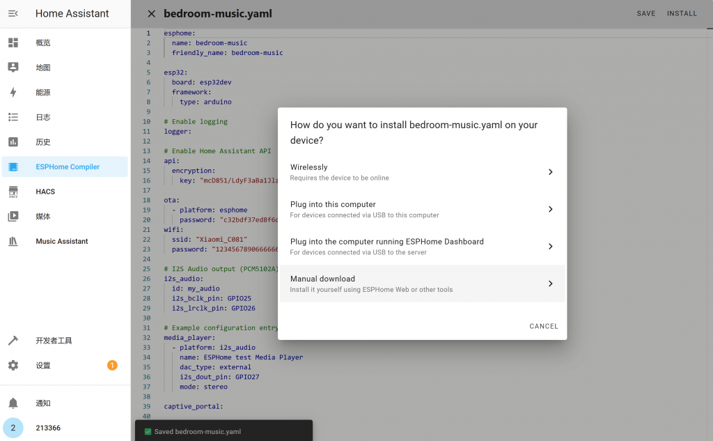Click the HACS store icon
This screenshot has height=441, width=713.
13,192
